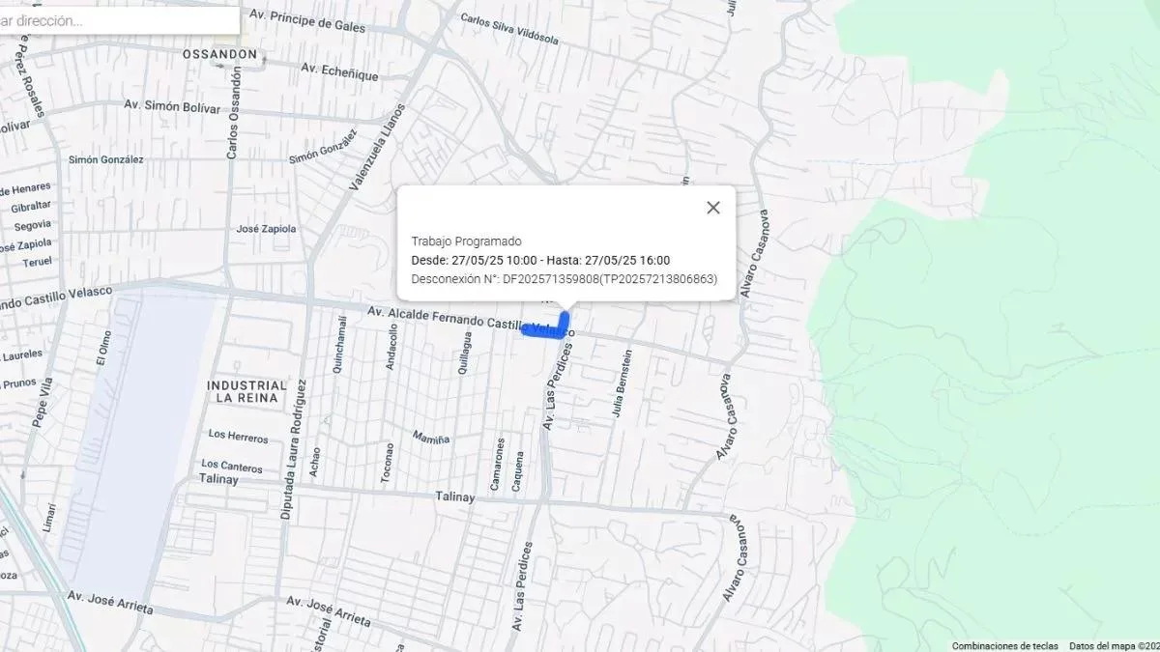Click the Julia Bernstein street label
The image size is (1160, 652).
coord(620,383)
